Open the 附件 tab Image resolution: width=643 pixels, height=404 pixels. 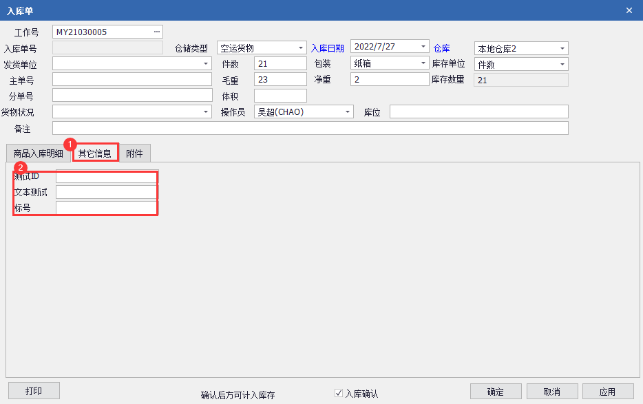[134, 153]
